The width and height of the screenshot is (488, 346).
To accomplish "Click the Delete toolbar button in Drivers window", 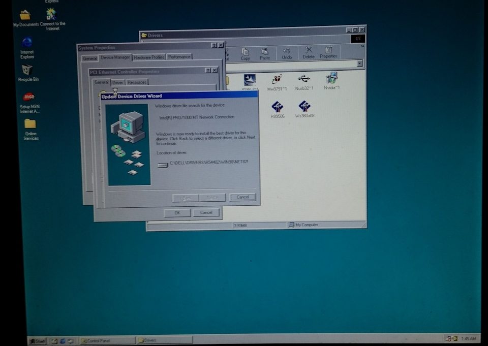I will (309, 52).
